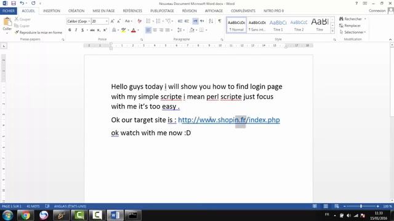Toggle left-to-right text direction

pos(195,21)
